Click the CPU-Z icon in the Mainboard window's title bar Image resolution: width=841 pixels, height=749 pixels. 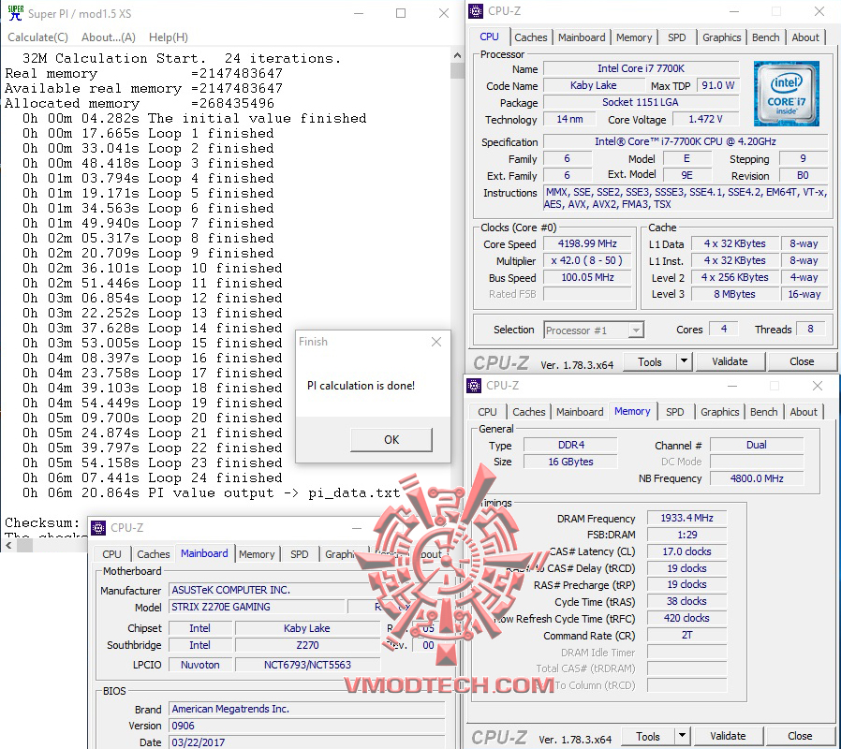click(x=98, y=528)
